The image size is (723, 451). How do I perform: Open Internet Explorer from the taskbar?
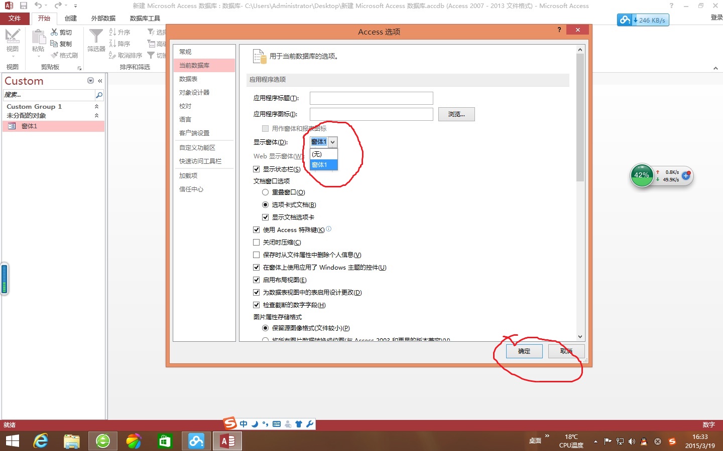pos(41,441)
